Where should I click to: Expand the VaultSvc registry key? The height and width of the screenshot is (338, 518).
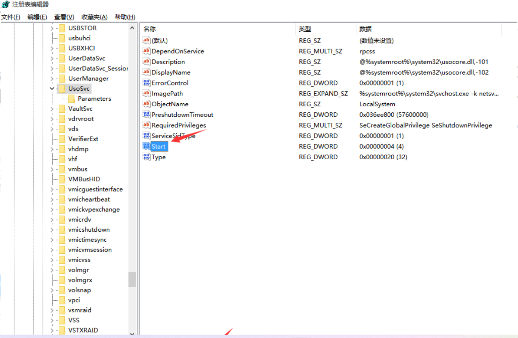tap(52, 109)
